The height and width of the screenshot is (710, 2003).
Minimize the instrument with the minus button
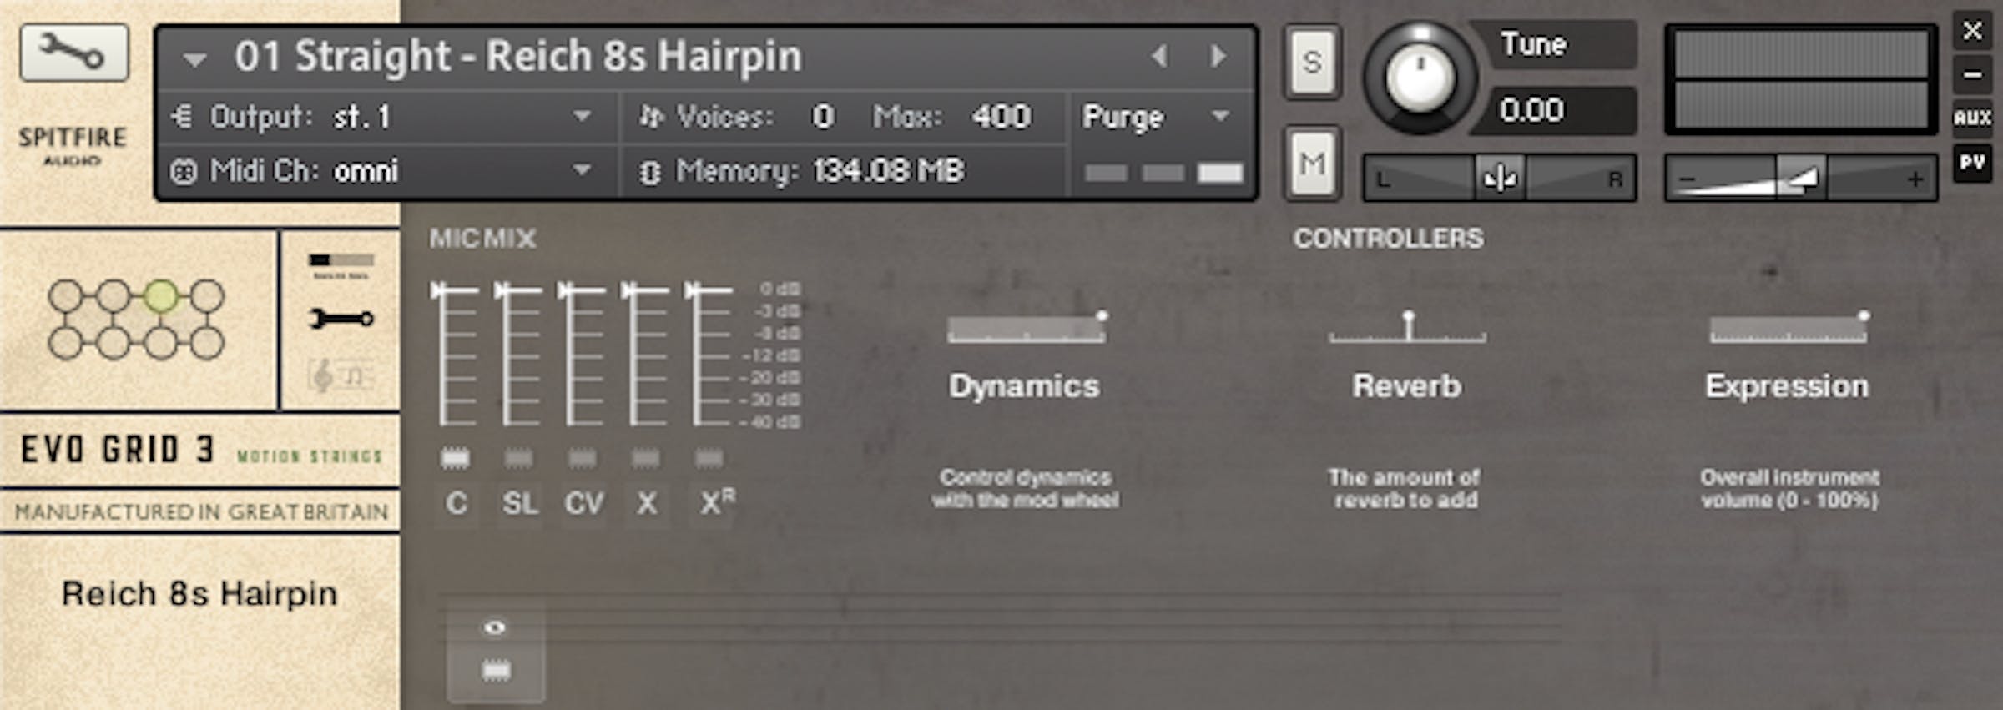pos(1972,75)
